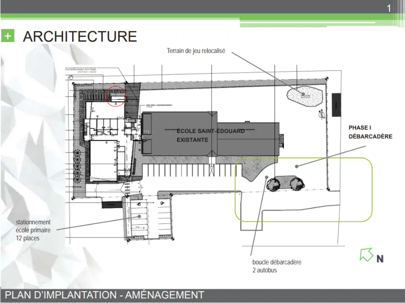This screenshot has height=303, width=405.
Task: Click the 'boucle débarcadère 2 autobus' annotation
Action: [x=277, y=266]
